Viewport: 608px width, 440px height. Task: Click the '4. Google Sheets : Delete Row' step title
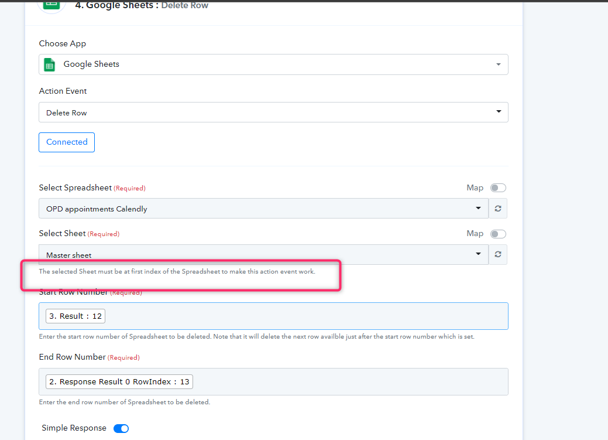click(142, 6)
